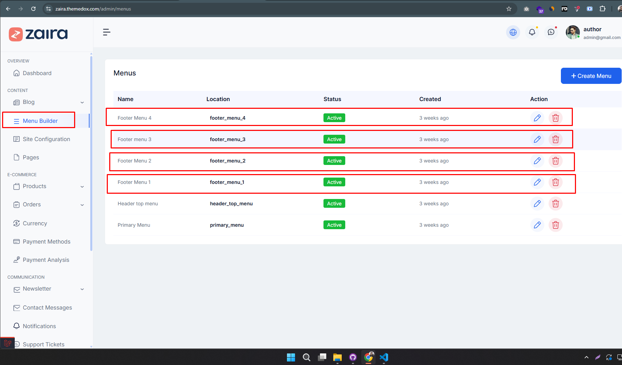Click edit pencil for Header top menu

[537, 204]
